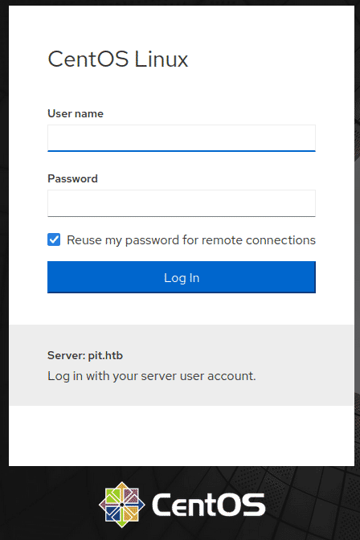Viewport: 360px width, 540px height.
Task: Tick the blue checkmark box
Action: point(54,239)
